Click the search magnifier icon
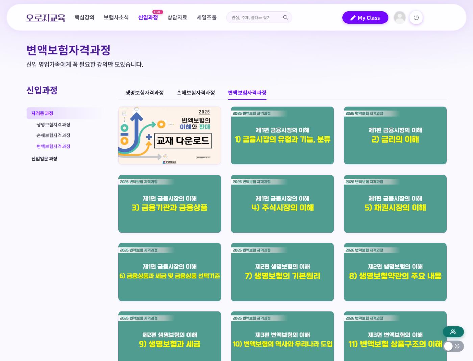The height and width of the screenshot is (361, 473). tap(285, 18)
